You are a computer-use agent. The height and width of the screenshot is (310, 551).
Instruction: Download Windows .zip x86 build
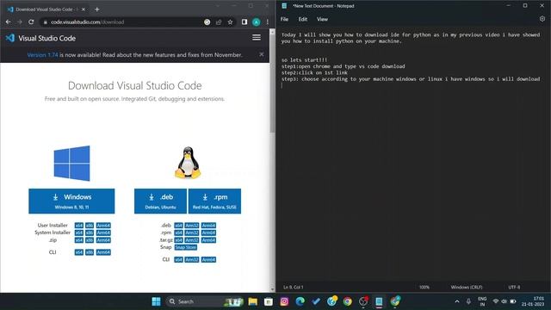pyautogui.click(x=90, y=240)
